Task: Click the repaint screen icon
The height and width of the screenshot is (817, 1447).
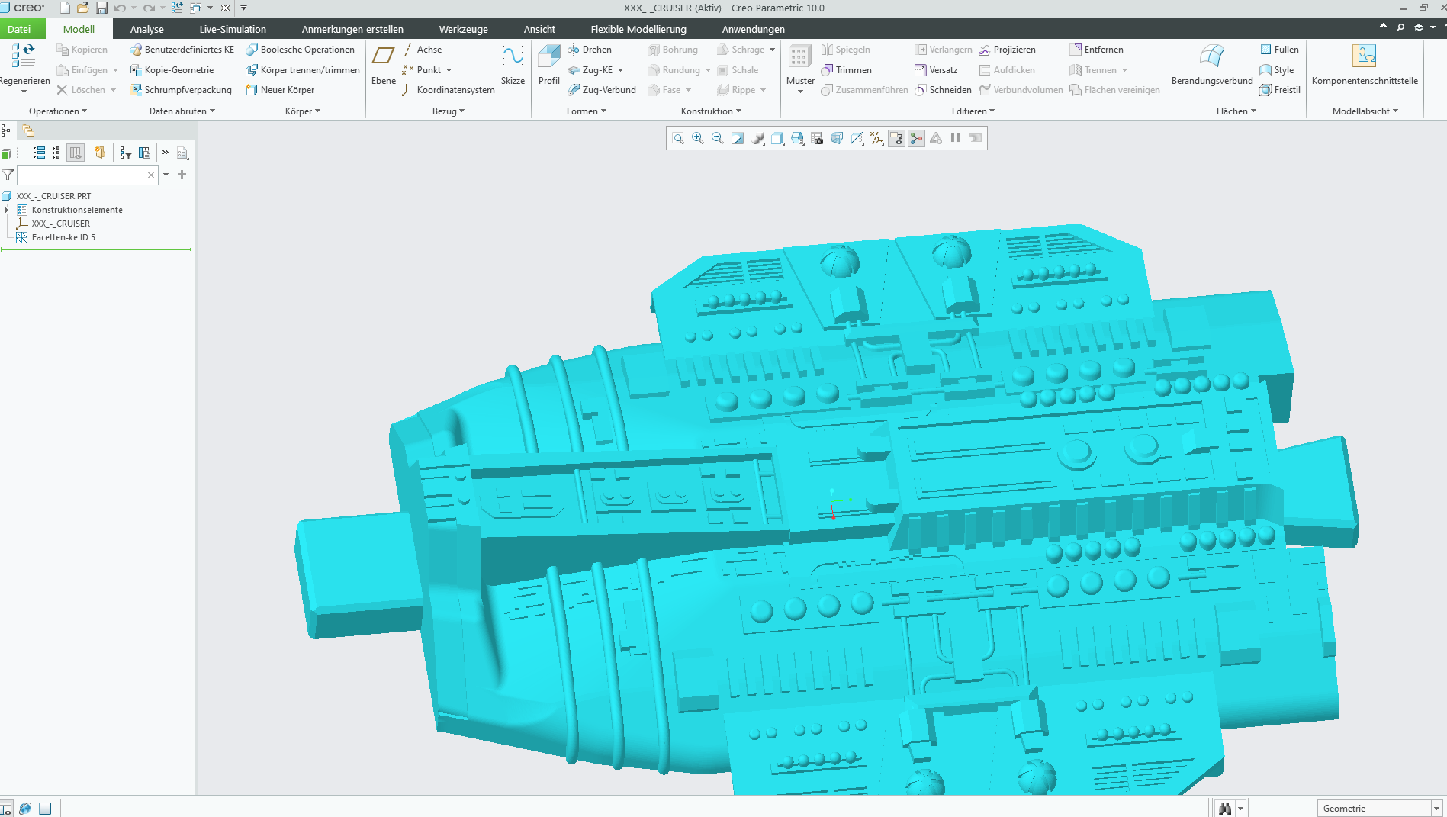Action: (738, 138)
